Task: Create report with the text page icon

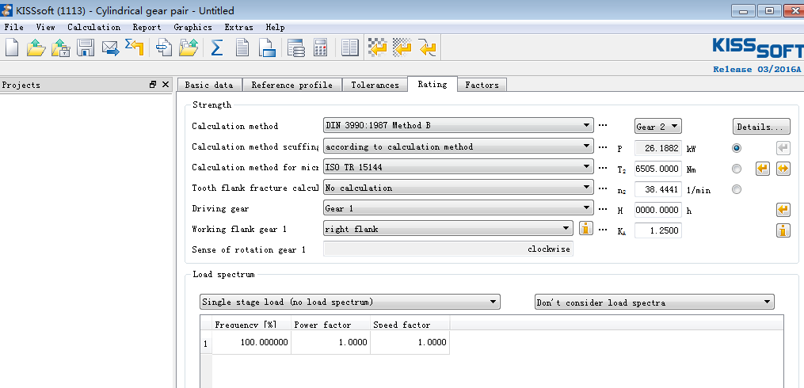Action: point(242,48)
